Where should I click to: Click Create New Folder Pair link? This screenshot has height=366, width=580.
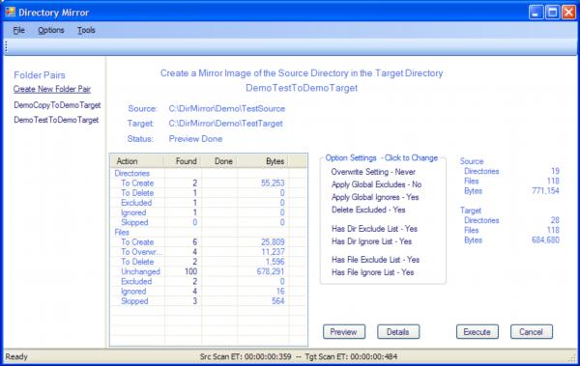pyautogui.click(x=52, y=89)
